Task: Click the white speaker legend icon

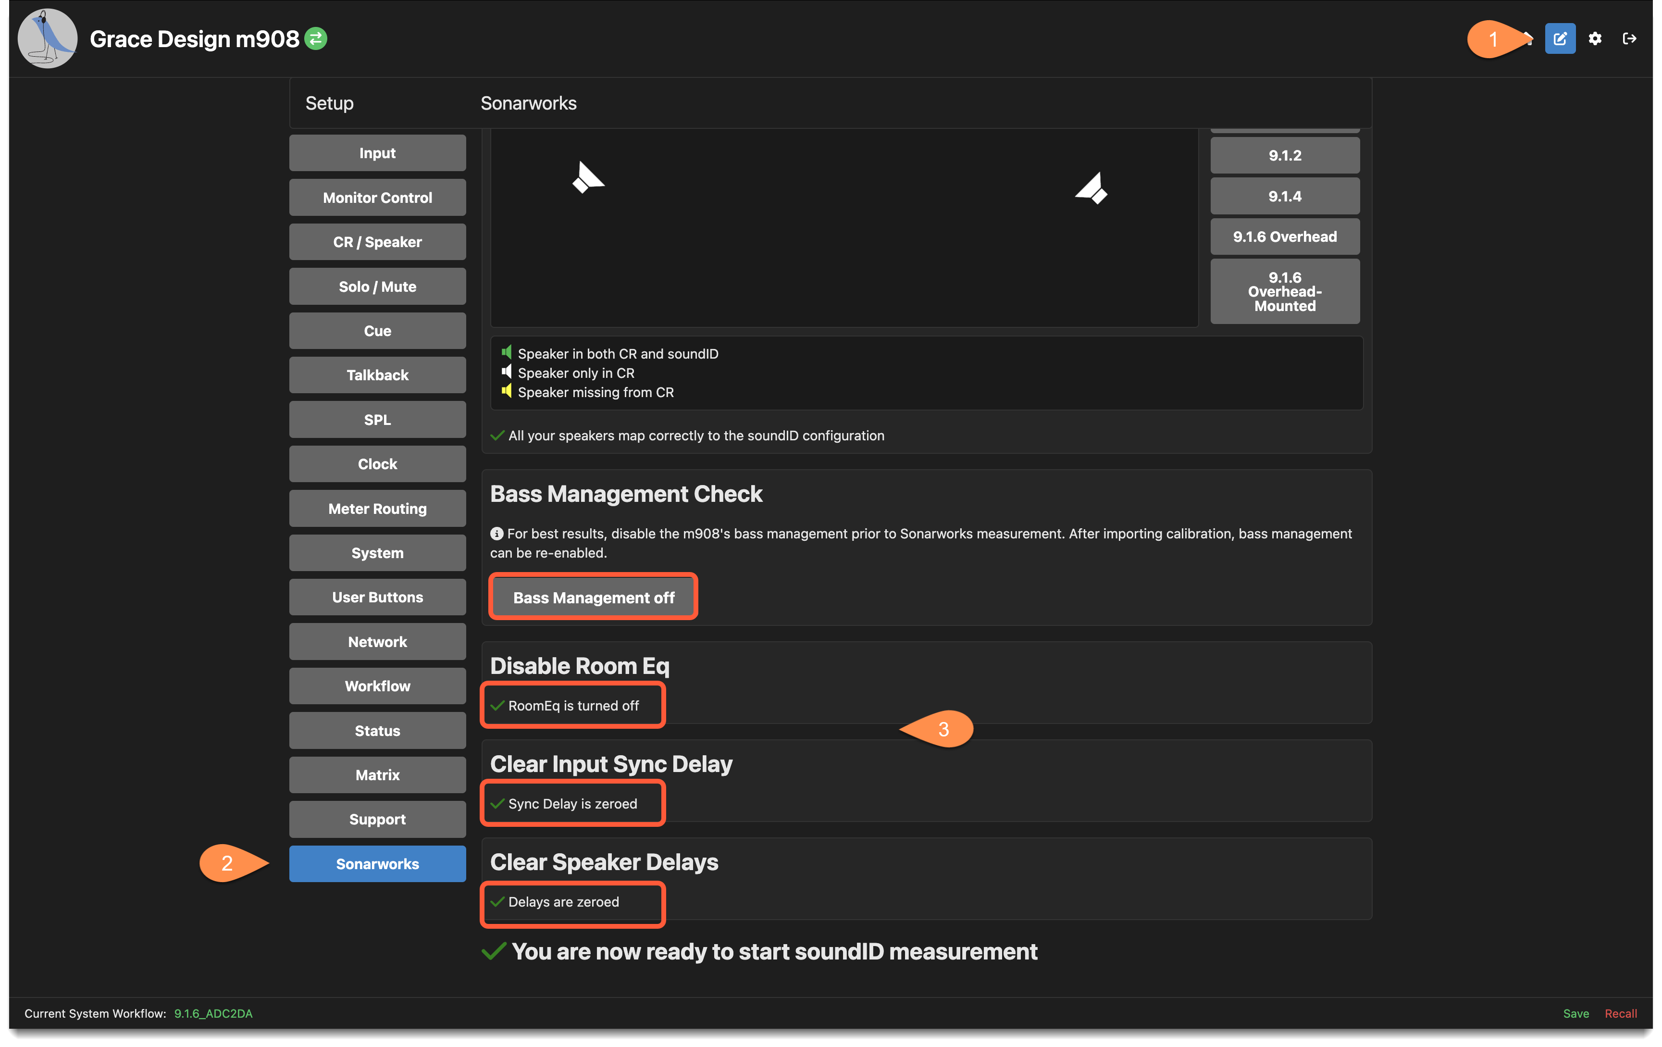Action: tap(507, 372)
